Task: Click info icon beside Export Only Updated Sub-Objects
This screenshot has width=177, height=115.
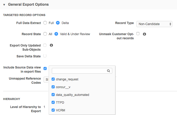Action: click(x=51, y=45)
